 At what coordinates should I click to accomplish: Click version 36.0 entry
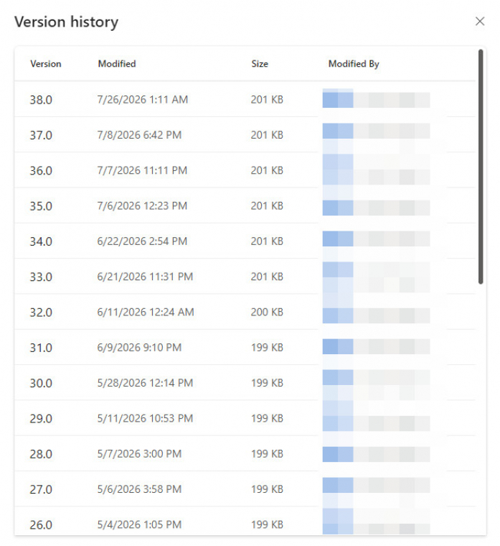tap(245, 170)
